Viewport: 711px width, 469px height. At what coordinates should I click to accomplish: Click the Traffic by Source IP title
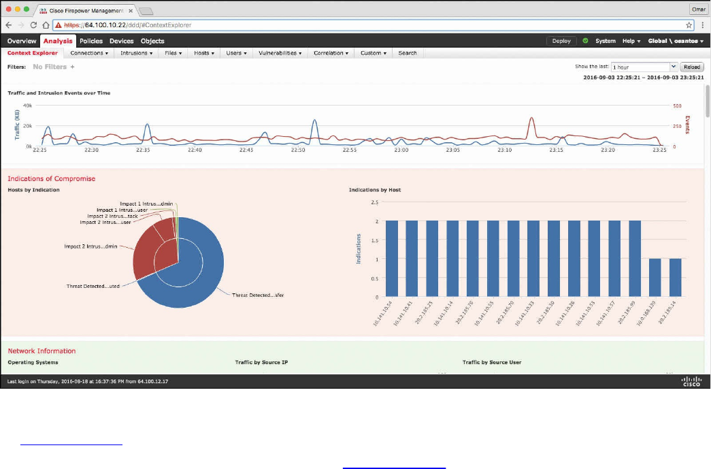(261, 362)
